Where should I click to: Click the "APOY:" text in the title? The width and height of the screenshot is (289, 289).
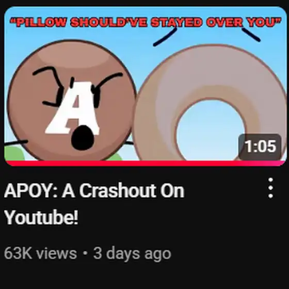(30, 190)
